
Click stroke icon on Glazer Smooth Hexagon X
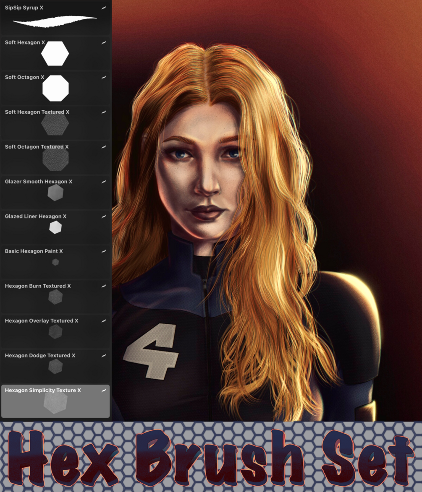pyautogui.click(x=104, y=182)
